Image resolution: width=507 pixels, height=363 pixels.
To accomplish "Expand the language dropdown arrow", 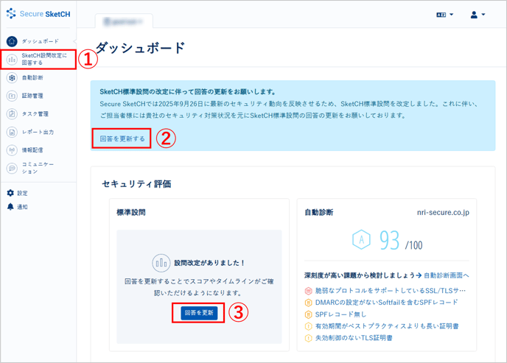I will point(452,15).
